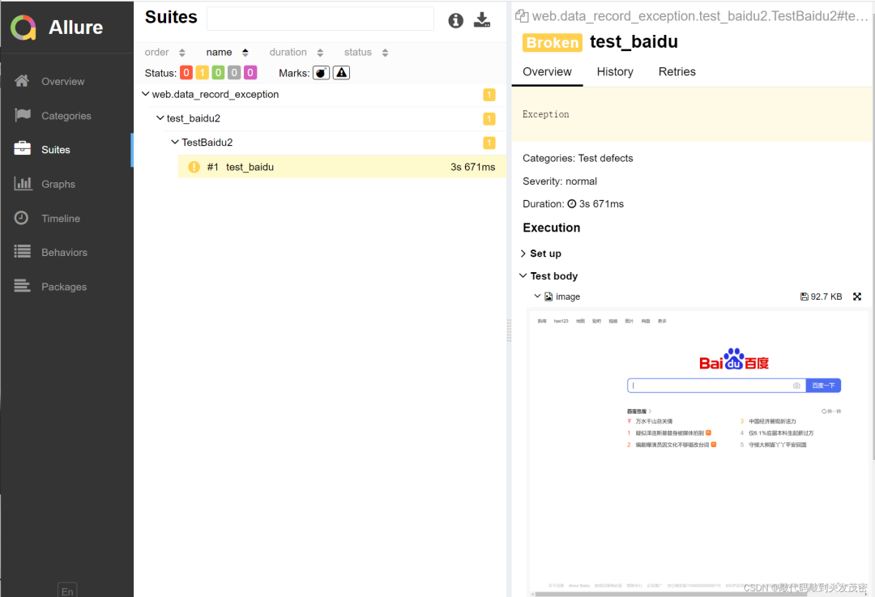Screen dimensions: 875x597
Task: Click the Exception status message
Action: (x=546, y=114)
